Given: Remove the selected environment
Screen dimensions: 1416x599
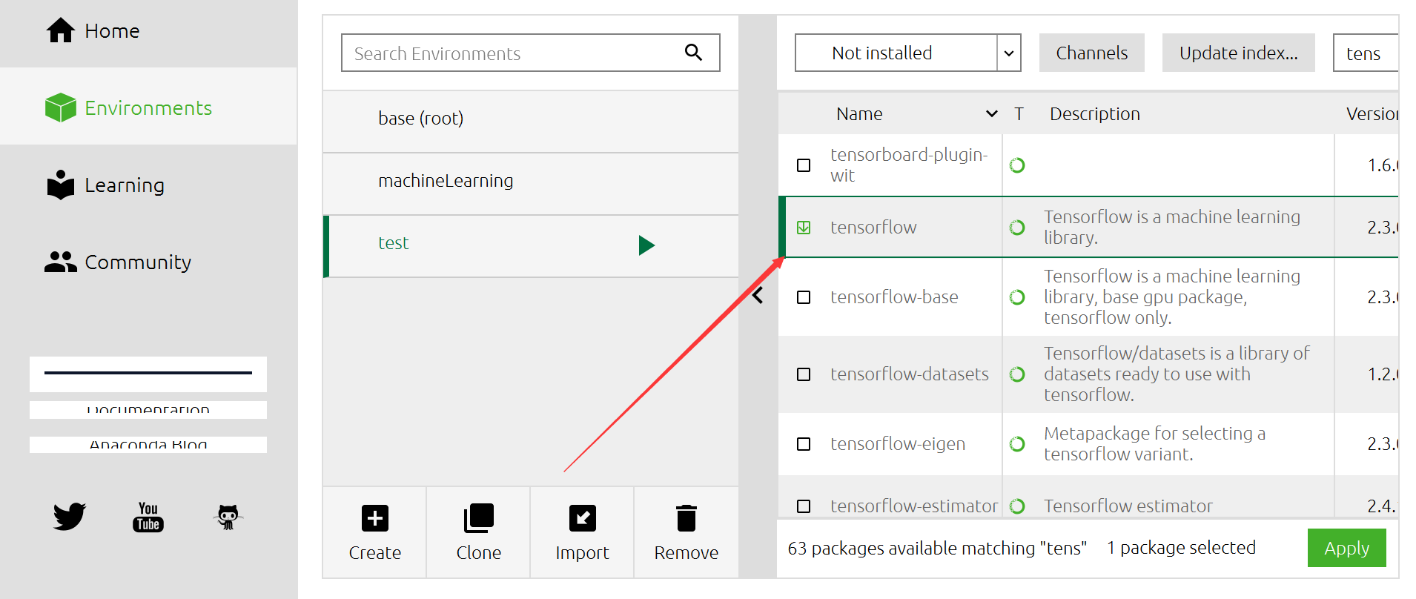Looking at the screenshot, I should pos(687,532).
